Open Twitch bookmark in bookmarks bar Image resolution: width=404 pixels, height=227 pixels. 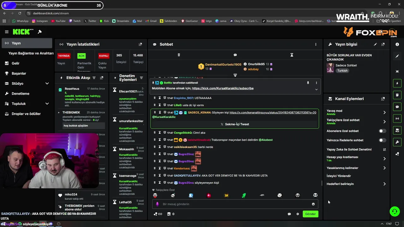tap(74, 21)
